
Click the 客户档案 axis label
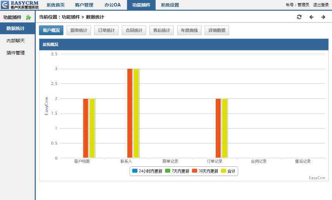coord(82,162)
